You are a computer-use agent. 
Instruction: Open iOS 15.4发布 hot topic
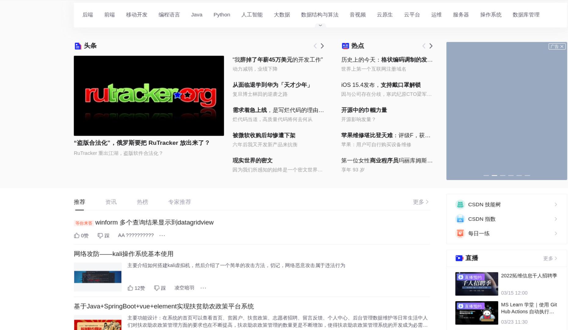[381, 85]
